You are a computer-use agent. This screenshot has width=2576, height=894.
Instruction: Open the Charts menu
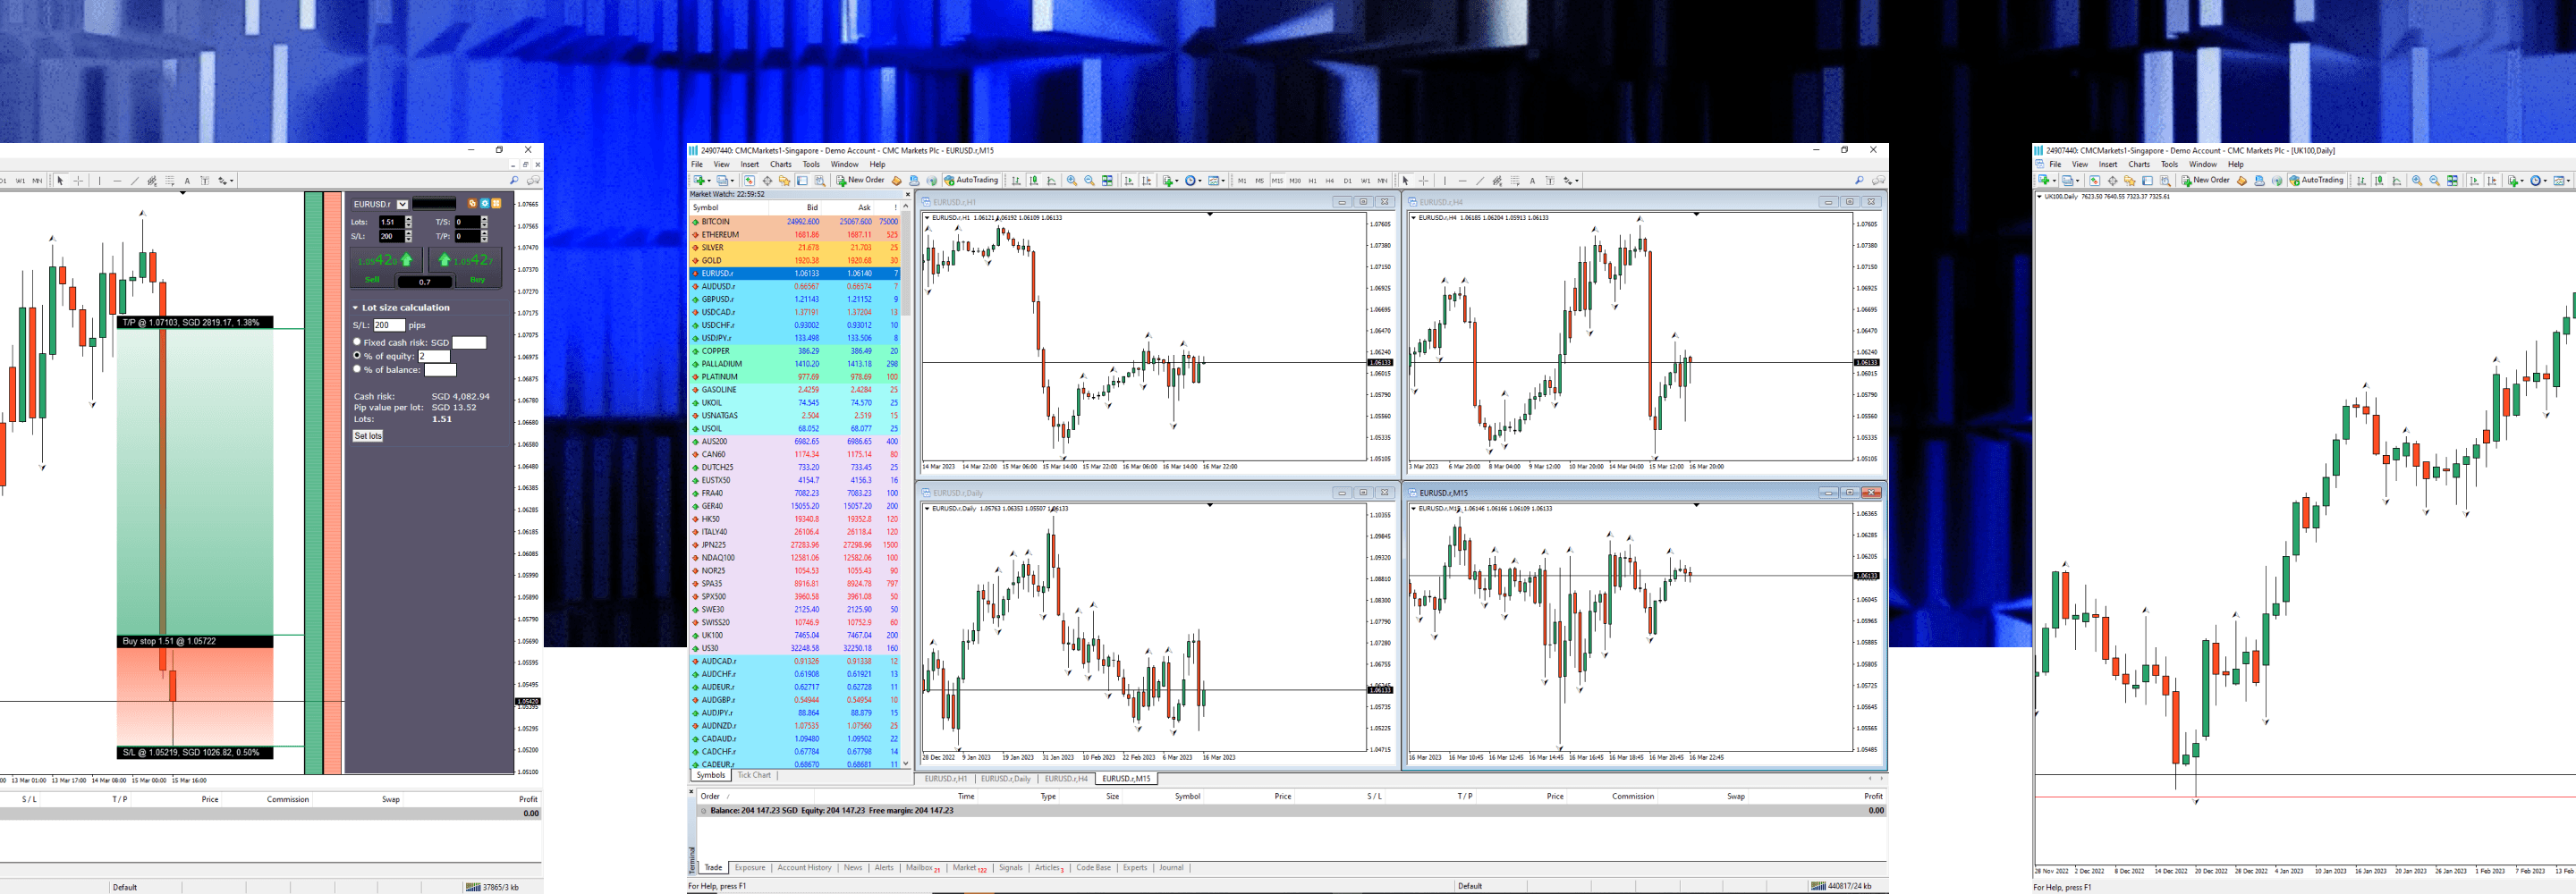coord(780,164)
